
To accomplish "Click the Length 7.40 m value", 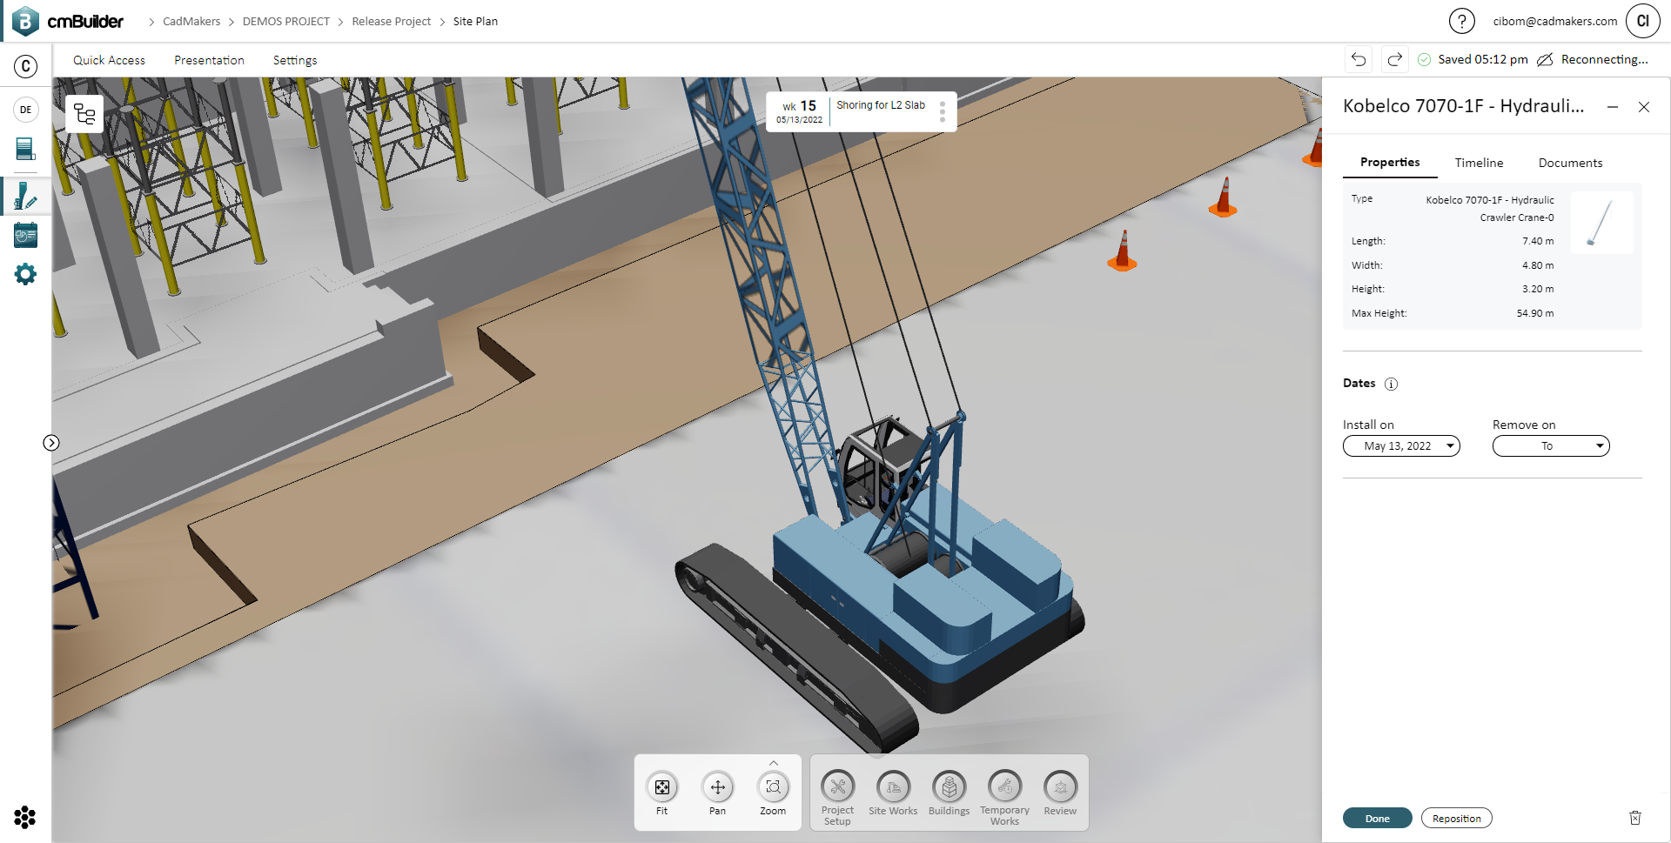I will (x=1538, y=241).
